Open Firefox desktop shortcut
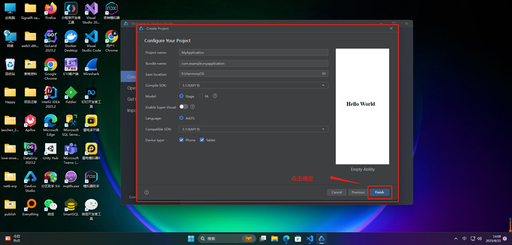 pos(50,11)
